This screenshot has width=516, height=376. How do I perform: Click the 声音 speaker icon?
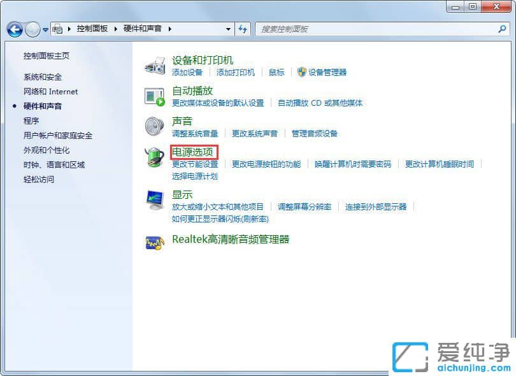(154, 126)
